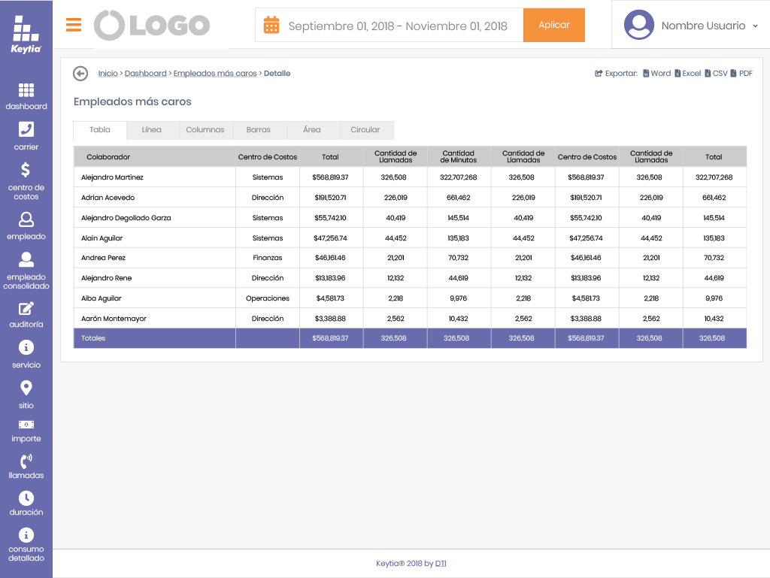Export the report to Excel
This screenshot has height=578, width=770.
[687, 74]
